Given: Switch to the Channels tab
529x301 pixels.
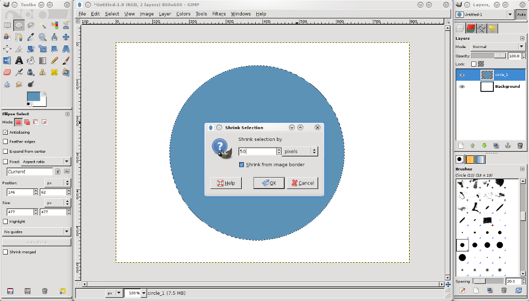Looking at the screenshot, I should [471, 28].
